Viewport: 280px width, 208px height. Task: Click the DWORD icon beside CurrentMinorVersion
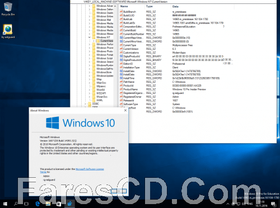pyautogui.click(x=121, y=41)
